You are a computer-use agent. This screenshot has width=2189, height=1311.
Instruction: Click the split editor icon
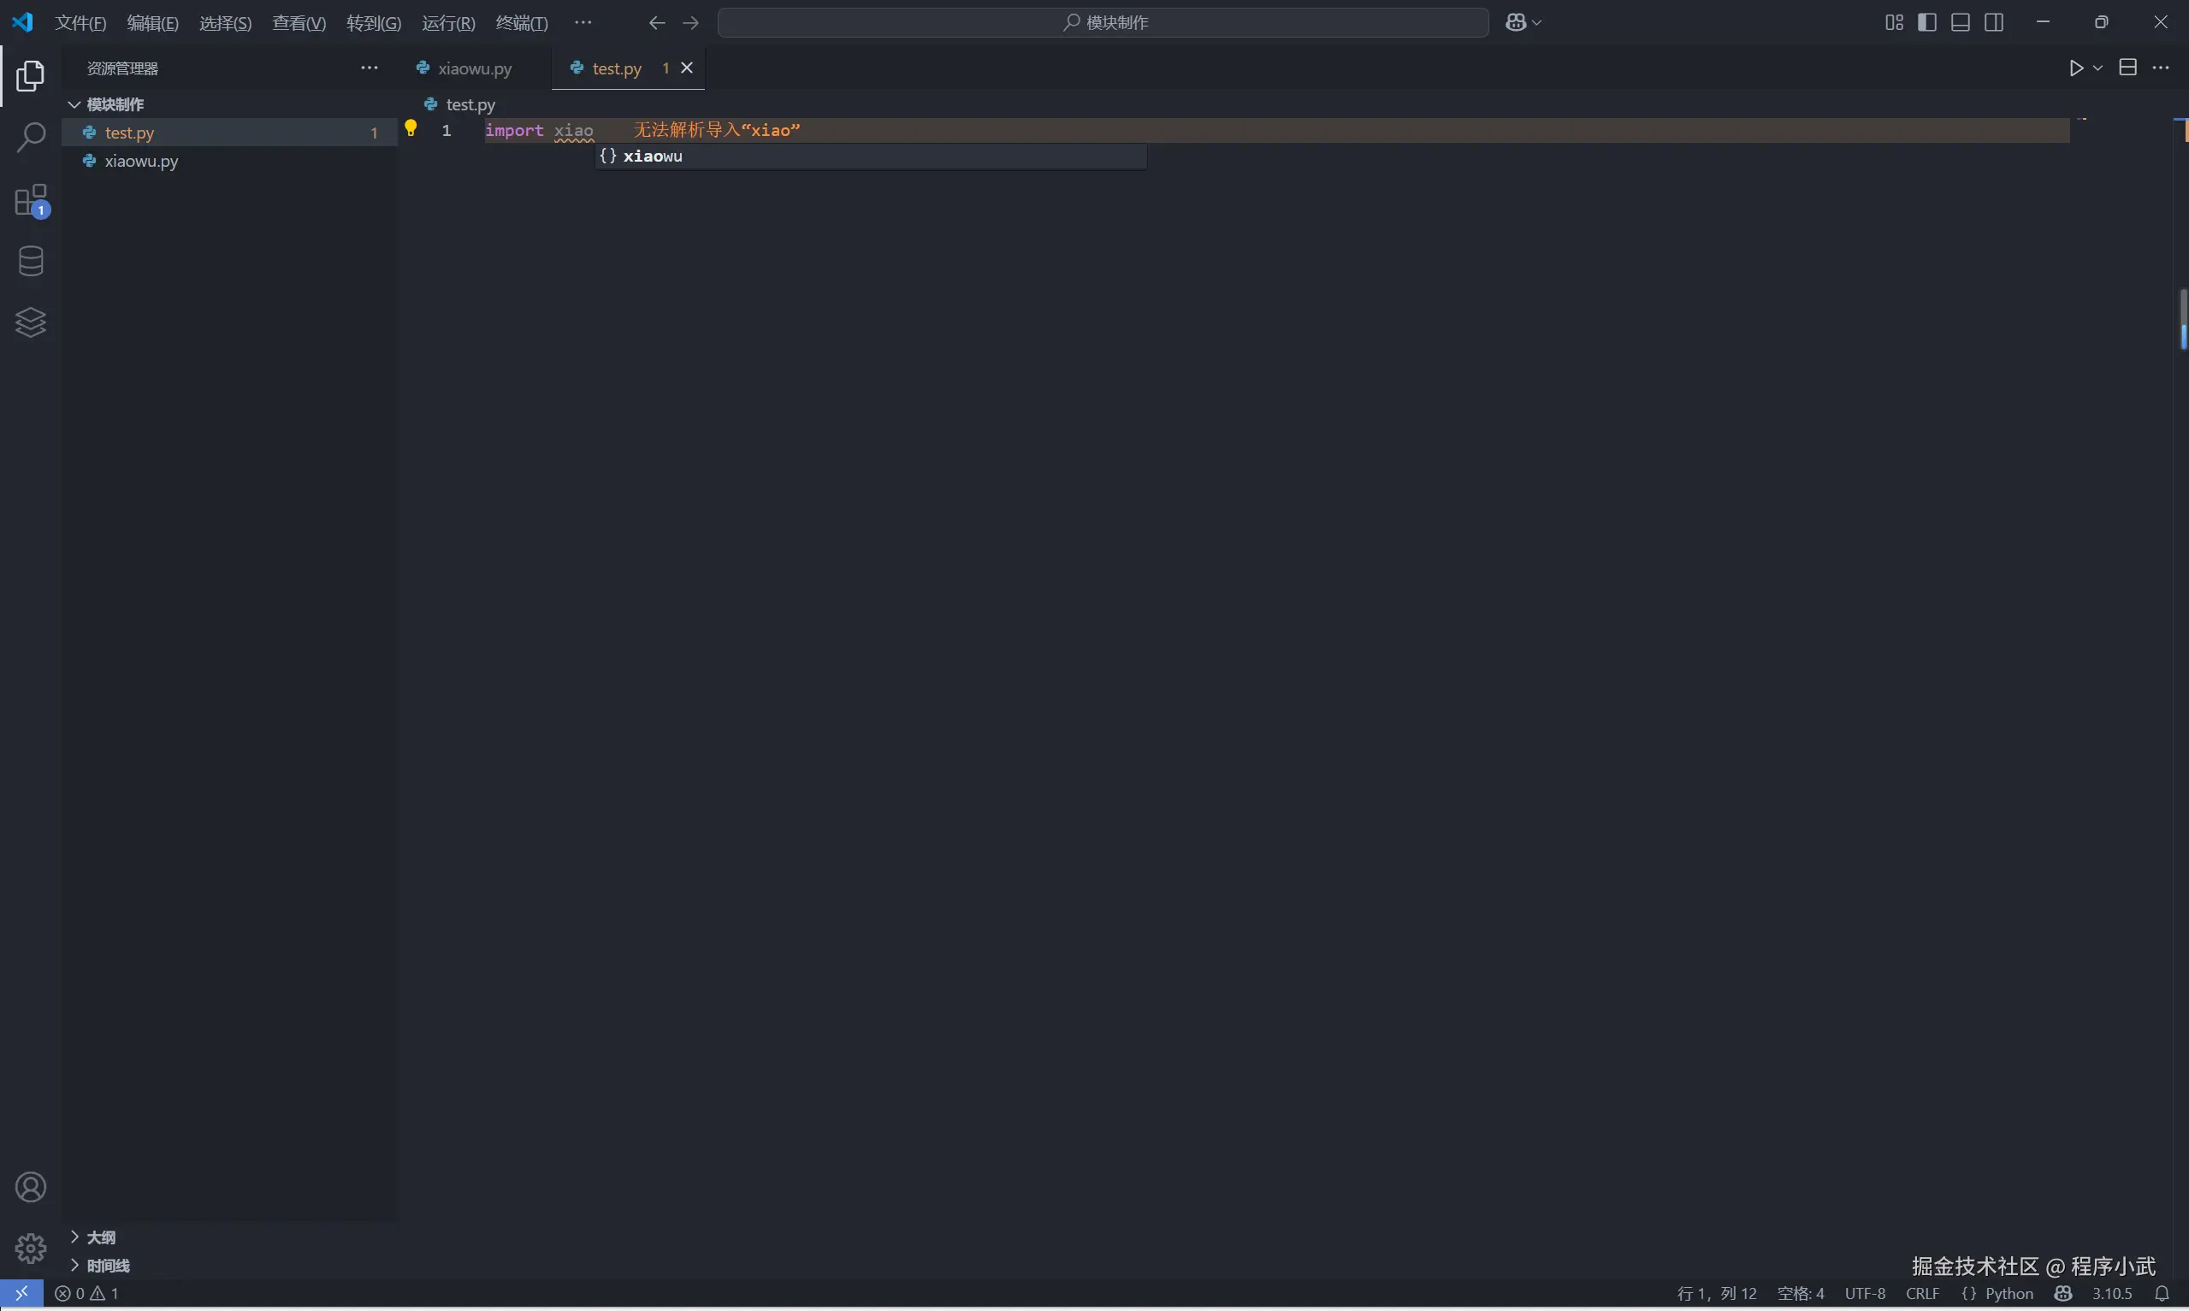point(2127,68)
